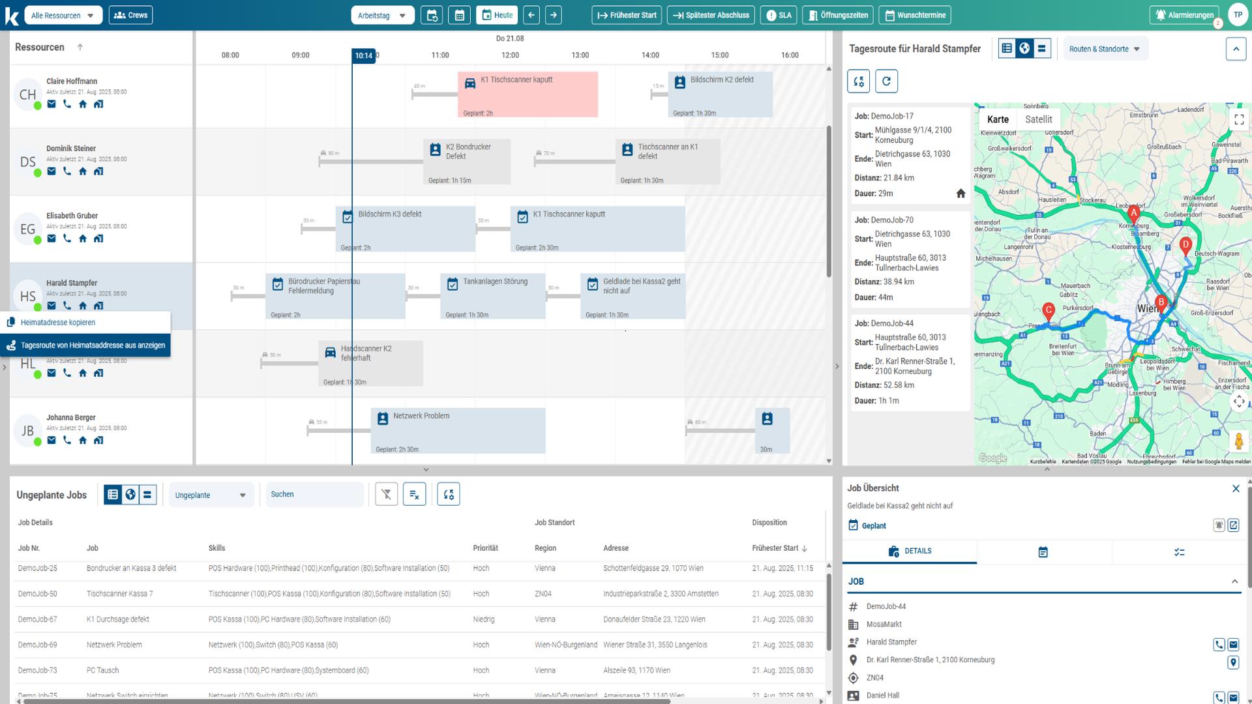This screenshot has width=1252, height=704.
Task: Click home address icon for Elisabeth Gruber
Action: tap(83, 239)
